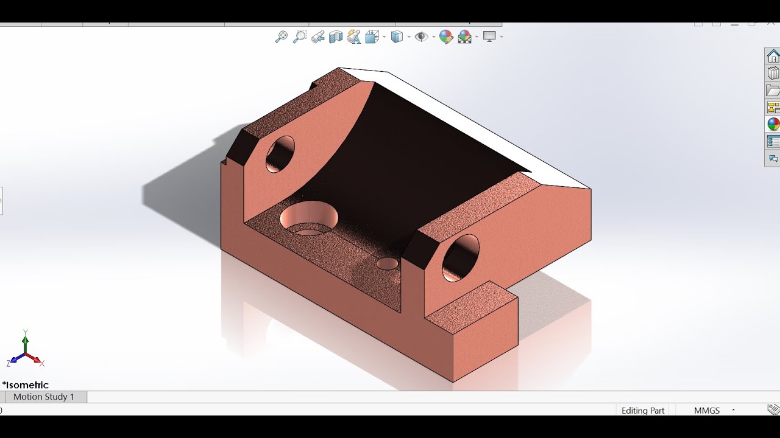Open the View Palette task pane tab
780x438 pixels.
point(773,108)
